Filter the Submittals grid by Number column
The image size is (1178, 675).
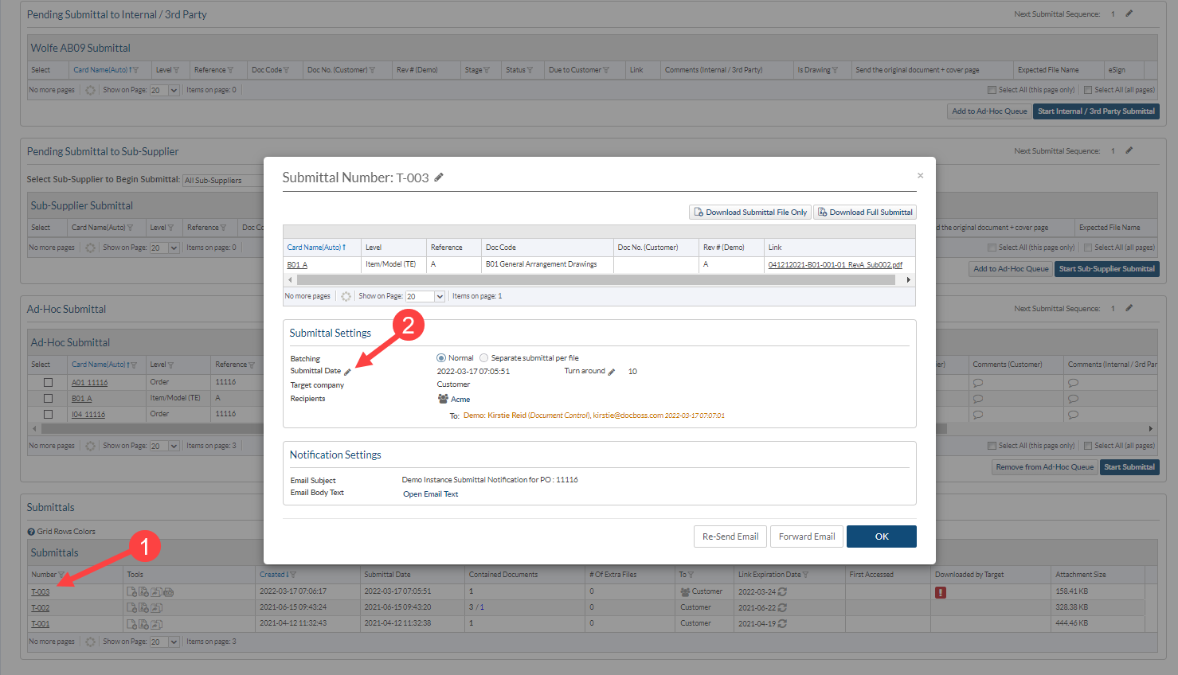click(x=61, y=575)
